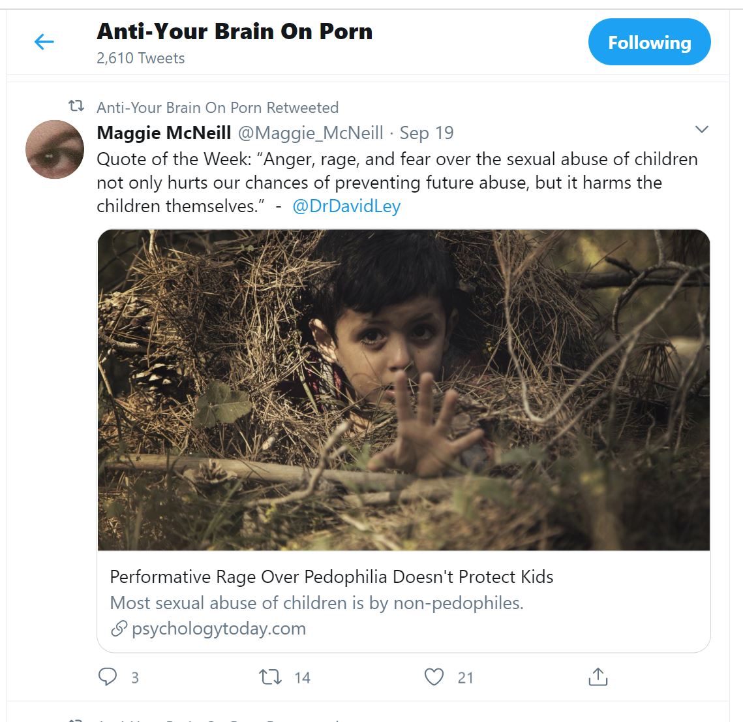Click the small retweet icon above the tweet

point(77,106)
